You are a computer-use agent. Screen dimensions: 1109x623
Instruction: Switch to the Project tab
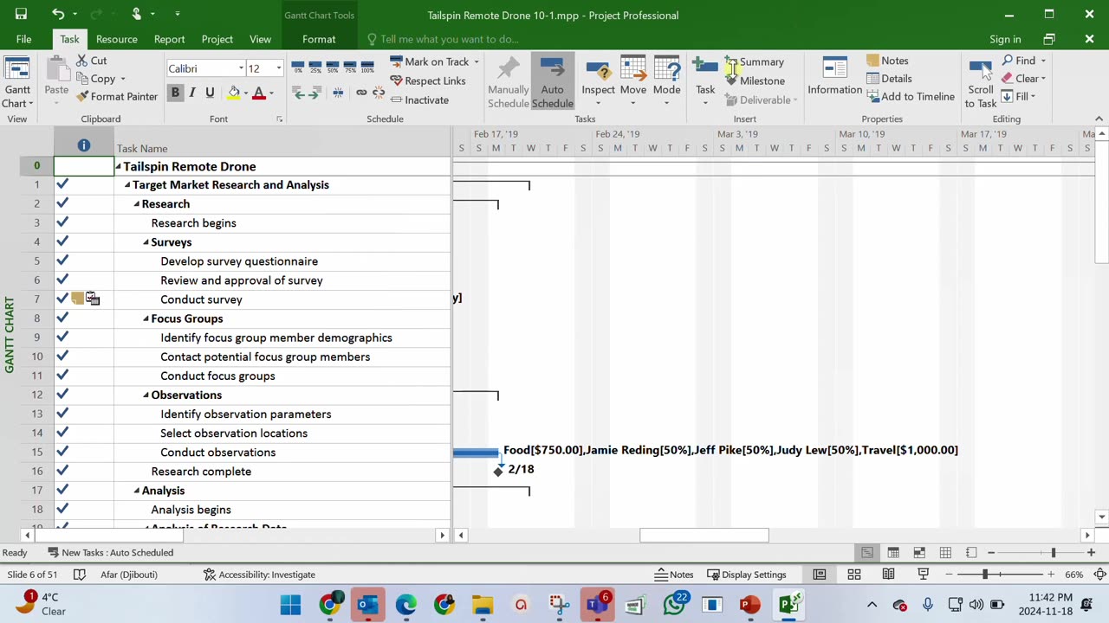point(217,39)
